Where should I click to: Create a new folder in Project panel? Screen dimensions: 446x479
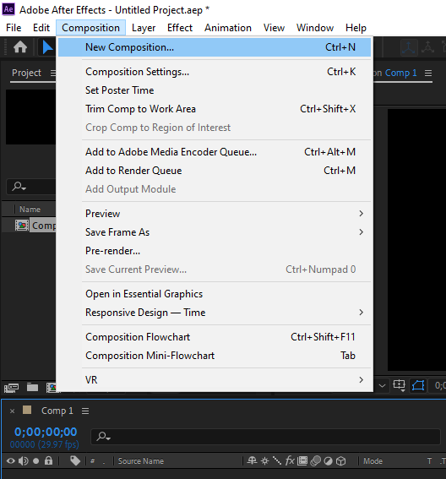(x=32, y=388)
